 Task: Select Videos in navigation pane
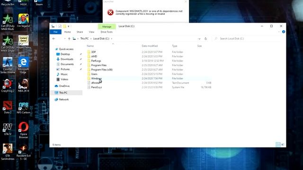tap(64, 79)
